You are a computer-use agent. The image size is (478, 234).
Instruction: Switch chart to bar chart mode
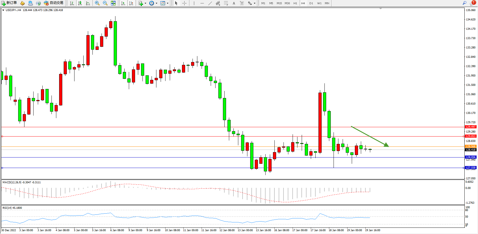coord(72,3)
